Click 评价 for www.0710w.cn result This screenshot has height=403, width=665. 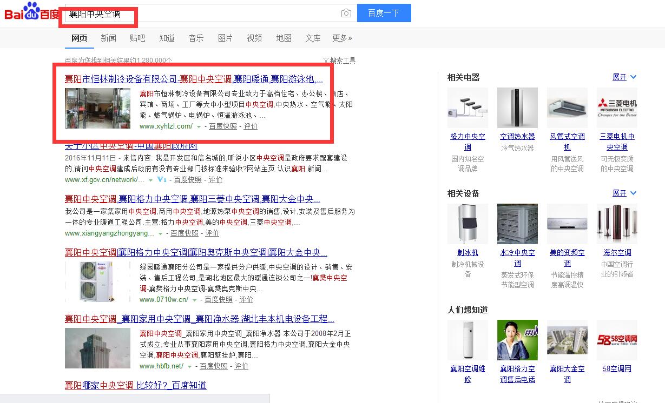click(x=246, y=300)
